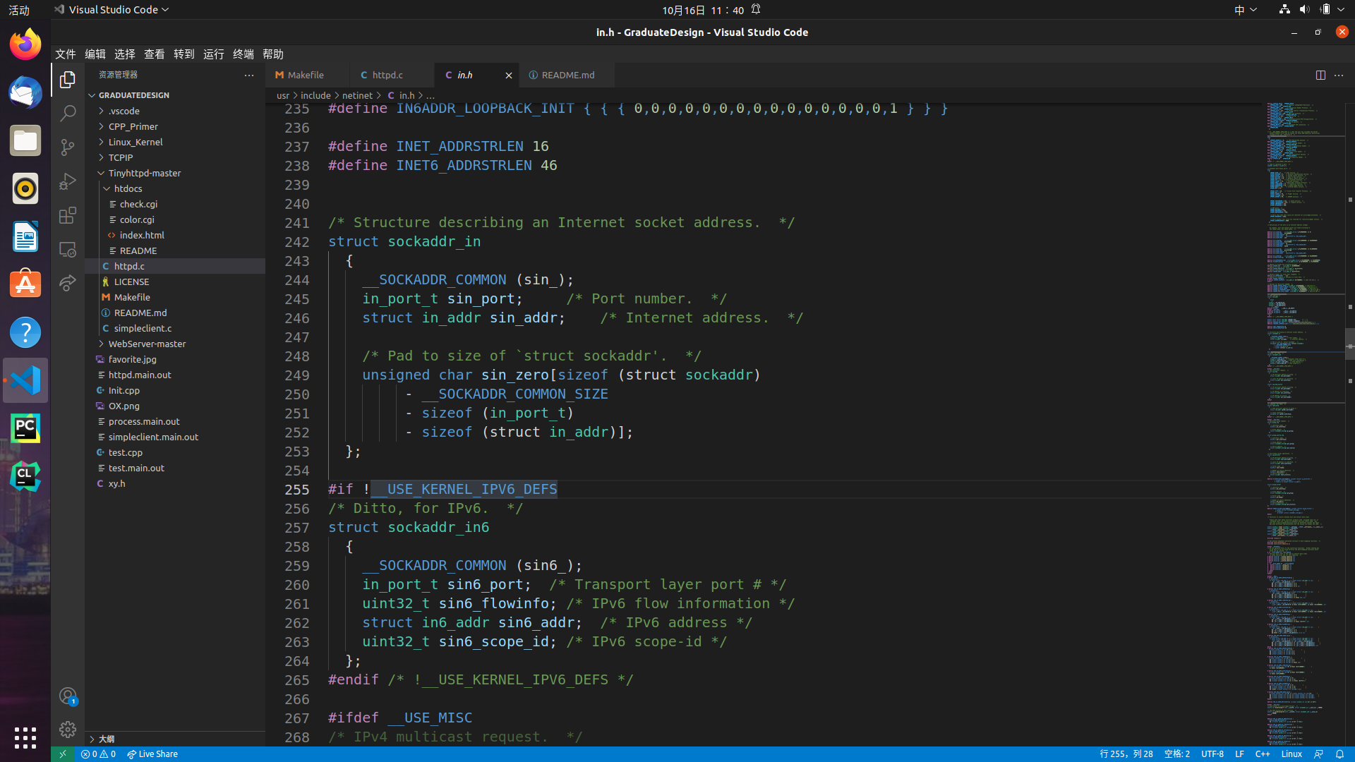Screen dimensions: 1355x762
Task: Open the Source Control view
Action: point(68,147)
